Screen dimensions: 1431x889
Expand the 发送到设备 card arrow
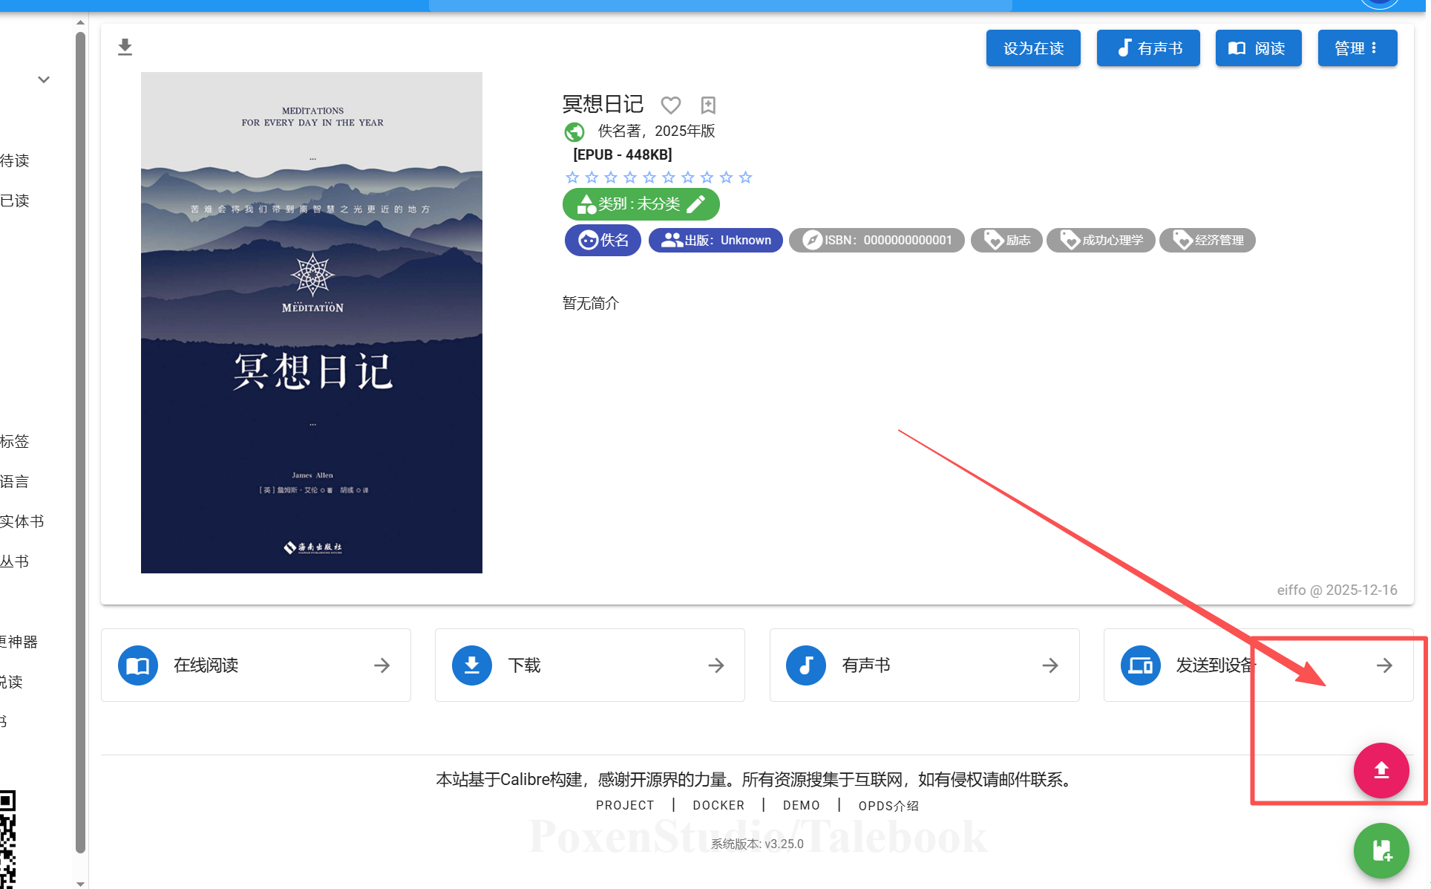pos(1383,665)
